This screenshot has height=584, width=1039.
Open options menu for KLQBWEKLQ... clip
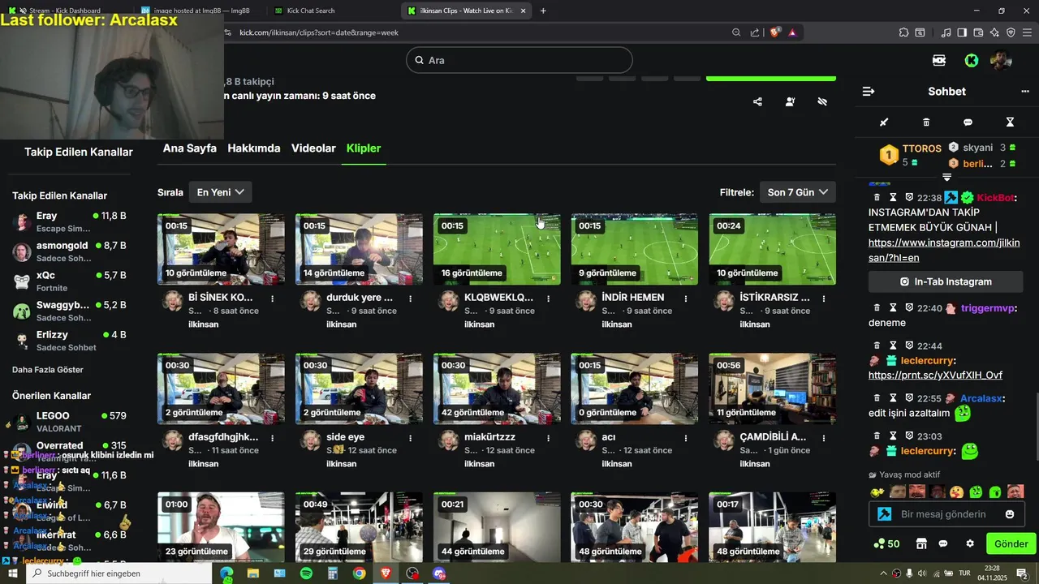pos(549,298)
